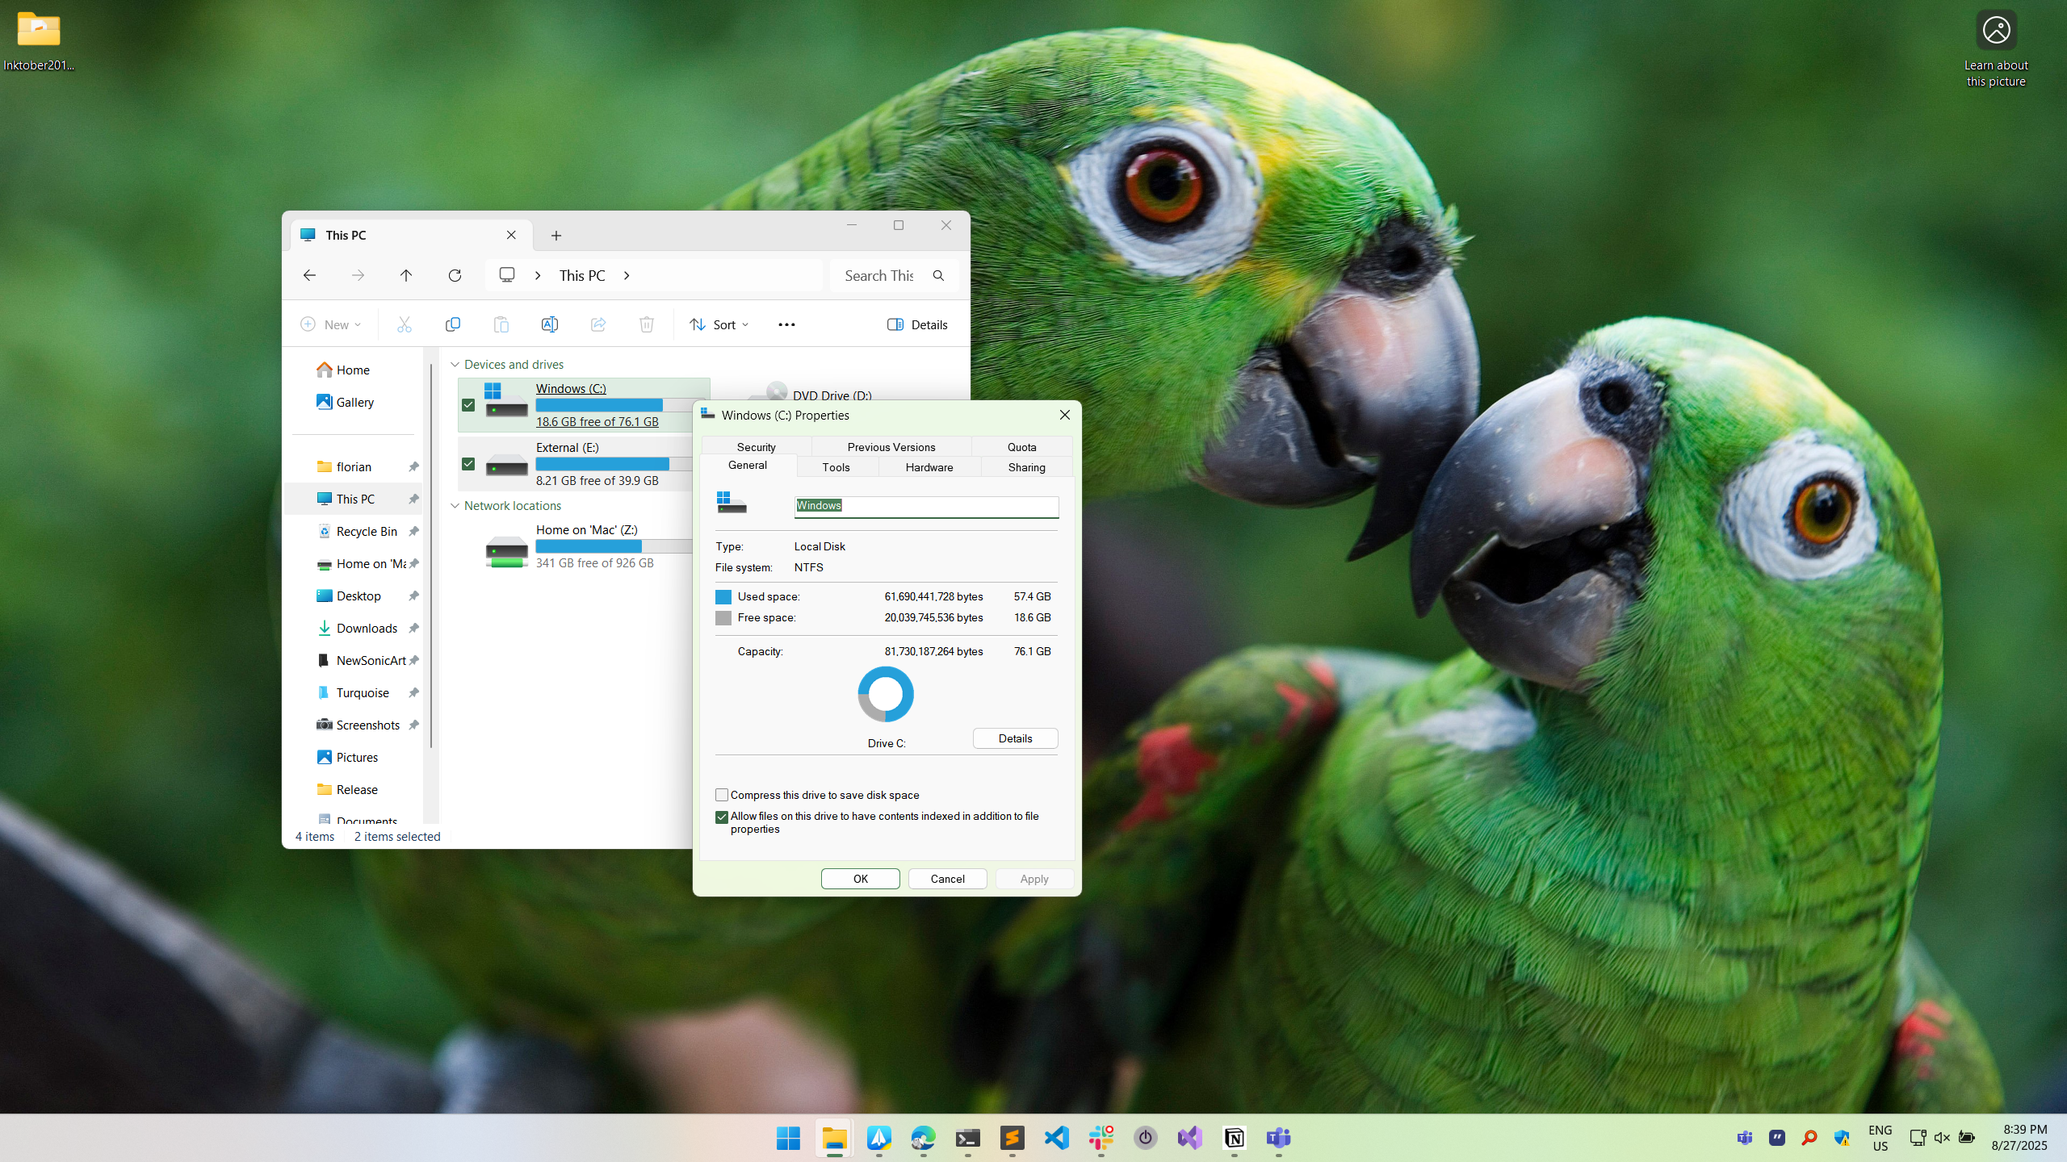Image resolution: width=2067 pixels, height=1162 pixels.
Task: Click the Details pane icon in toolbar
Action: (917, 324)
